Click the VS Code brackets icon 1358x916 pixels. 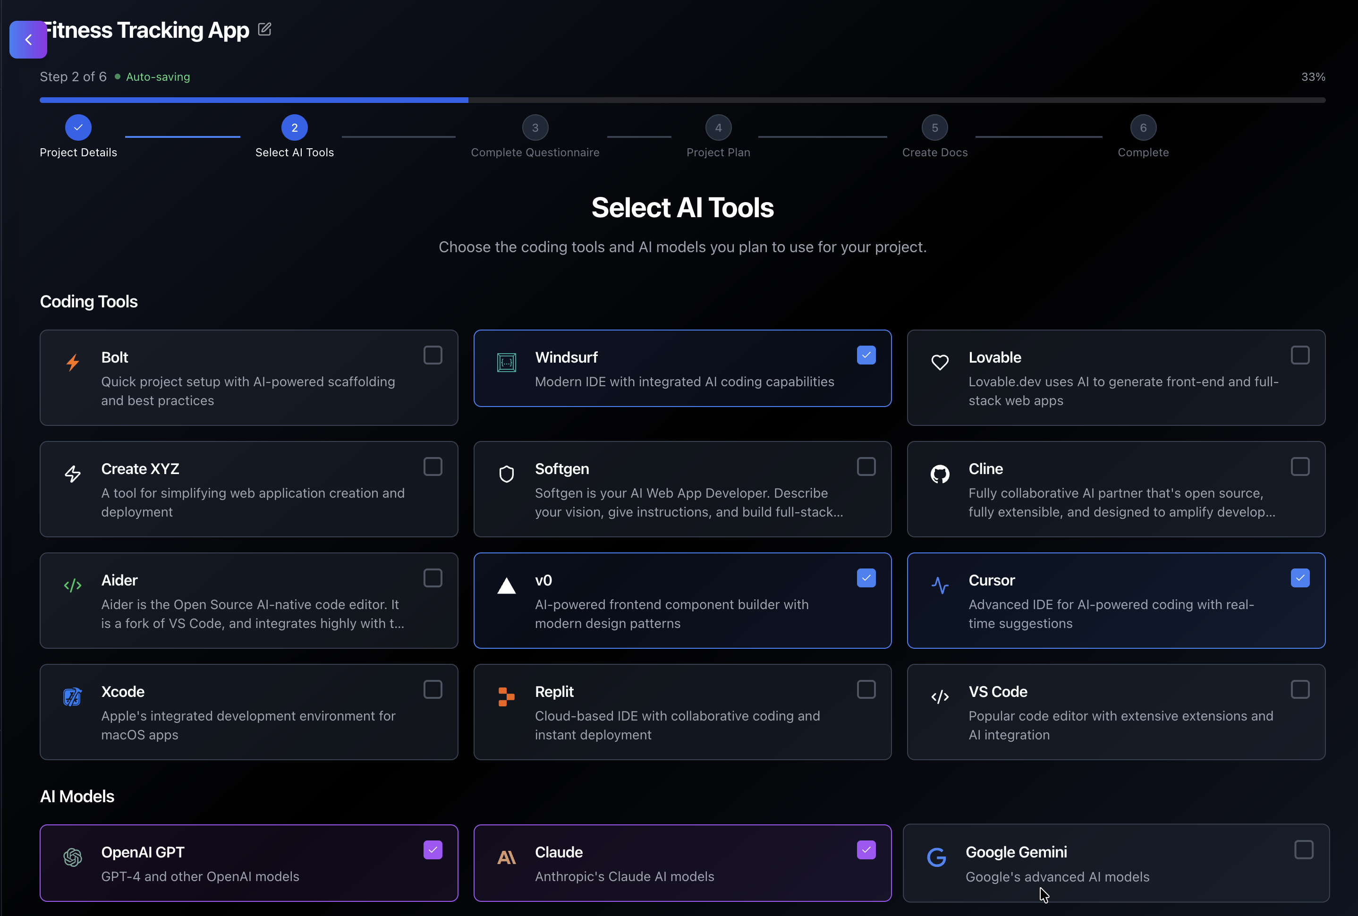(x=940, y=697)
